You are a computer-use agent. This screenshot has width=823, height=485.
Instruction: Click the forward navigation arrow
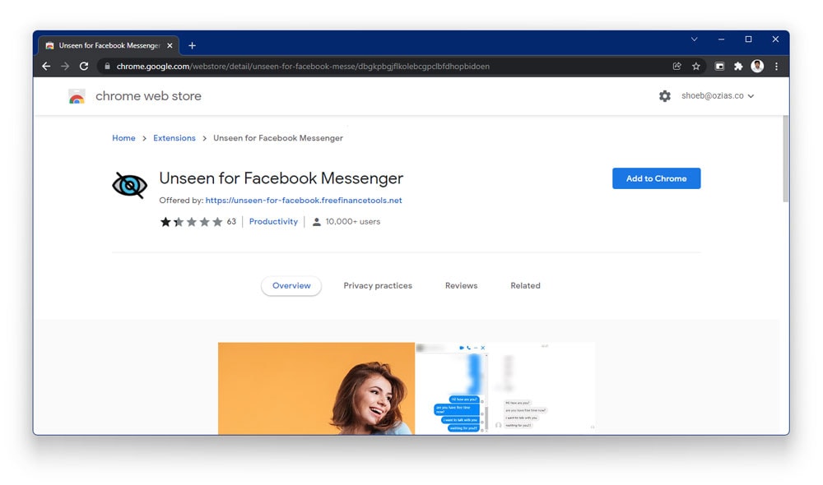(65, 66)
